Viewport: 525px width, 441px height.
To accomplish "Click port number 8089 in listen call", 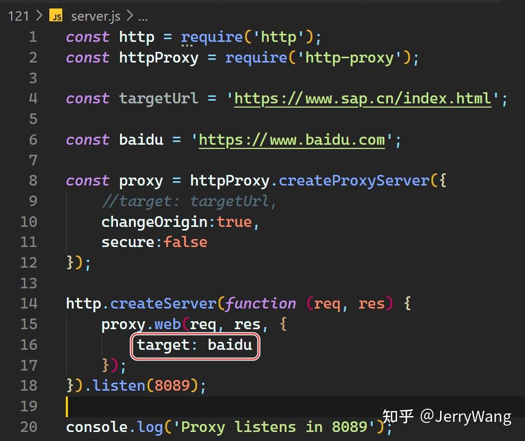I will click(172, 385).
